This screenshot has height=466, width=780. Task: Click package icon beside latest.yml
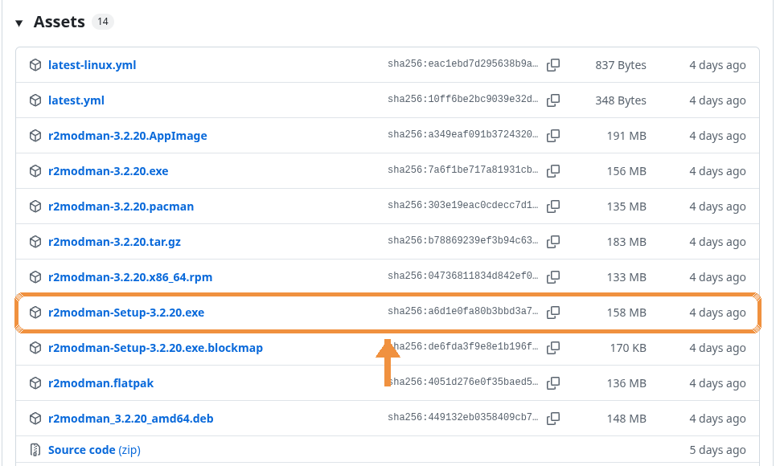(x=35, y=100)
